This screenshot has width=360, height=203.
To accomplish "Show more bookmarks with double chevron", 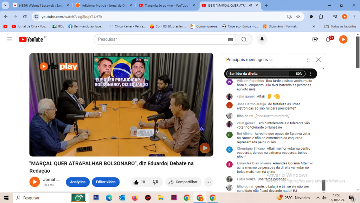I will point(314,26).
